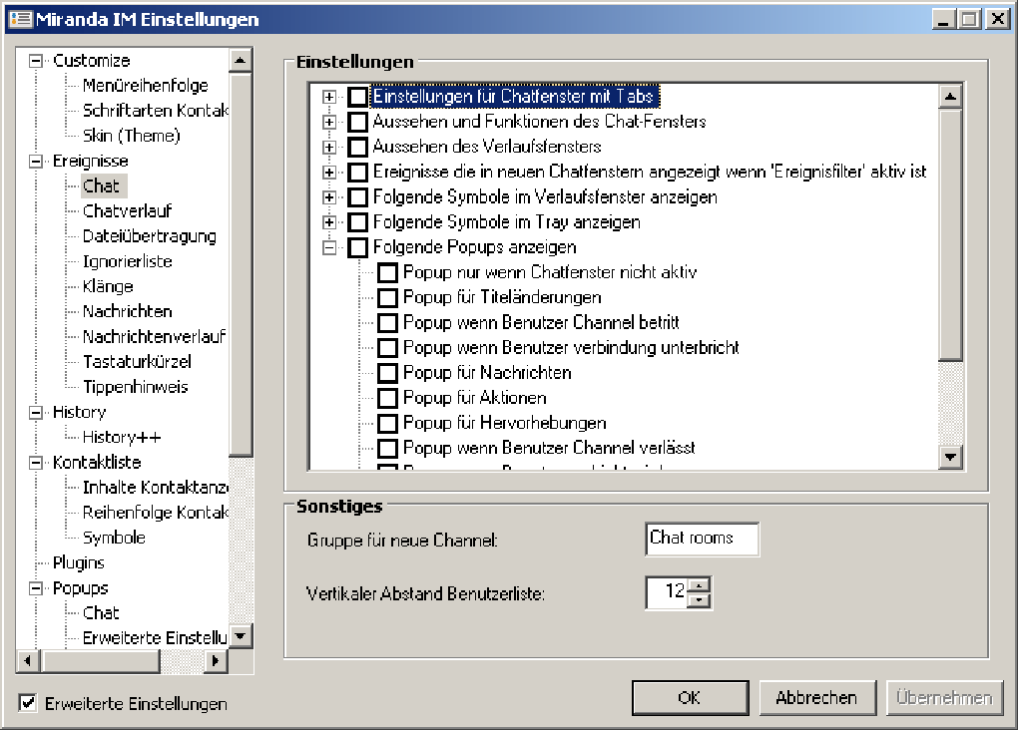Click OK to confirm settings

coord(690,697)
